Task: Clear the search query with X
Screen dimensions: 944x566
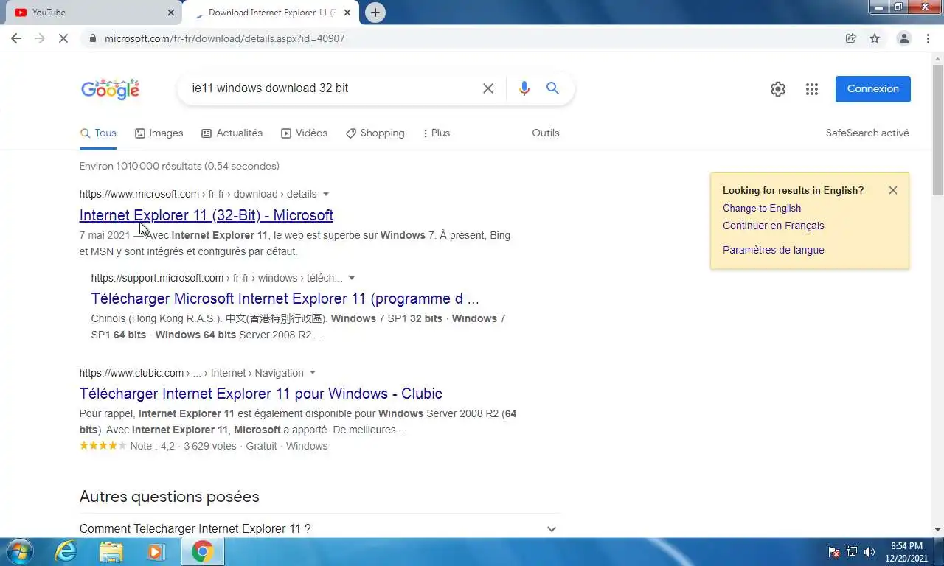Action: [x=488, y=88]
